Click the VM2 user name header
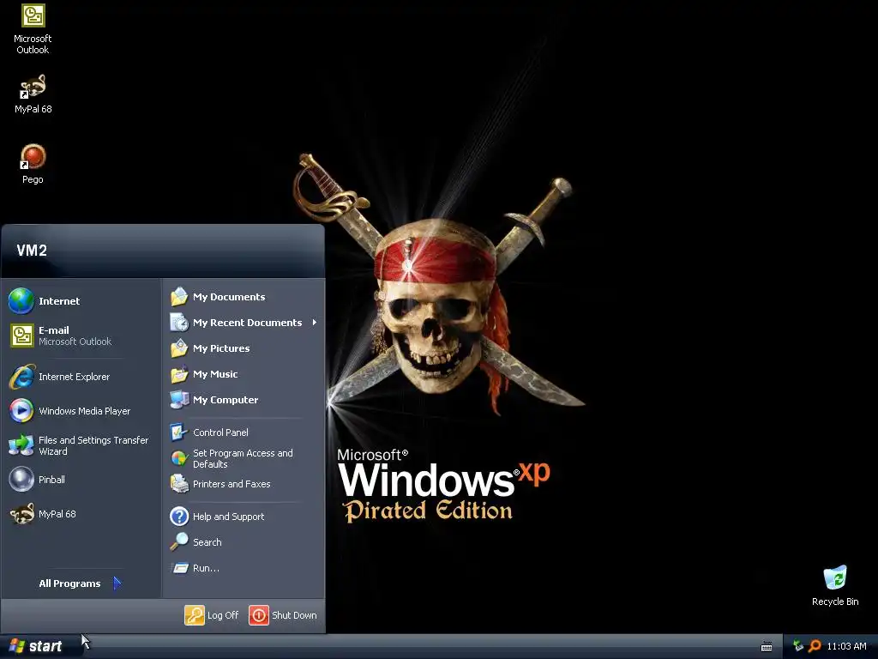Viewport: 878px width, 659px height. [x=32, y=250]
